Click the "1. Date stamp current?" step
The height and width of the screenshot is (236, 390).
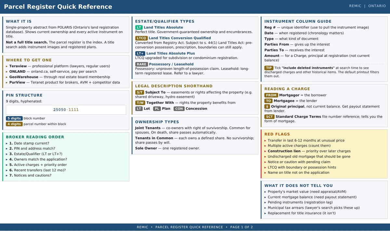(x=29, y=143)
